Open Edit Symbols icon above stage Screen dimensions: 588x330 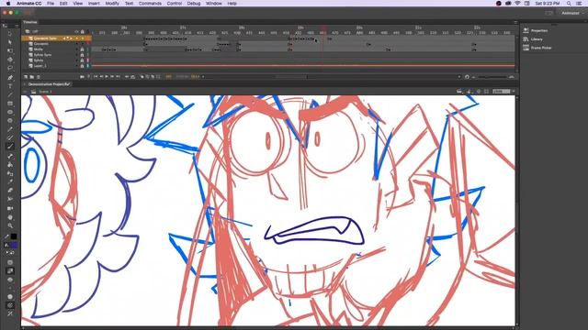click(x=469, y=92)
